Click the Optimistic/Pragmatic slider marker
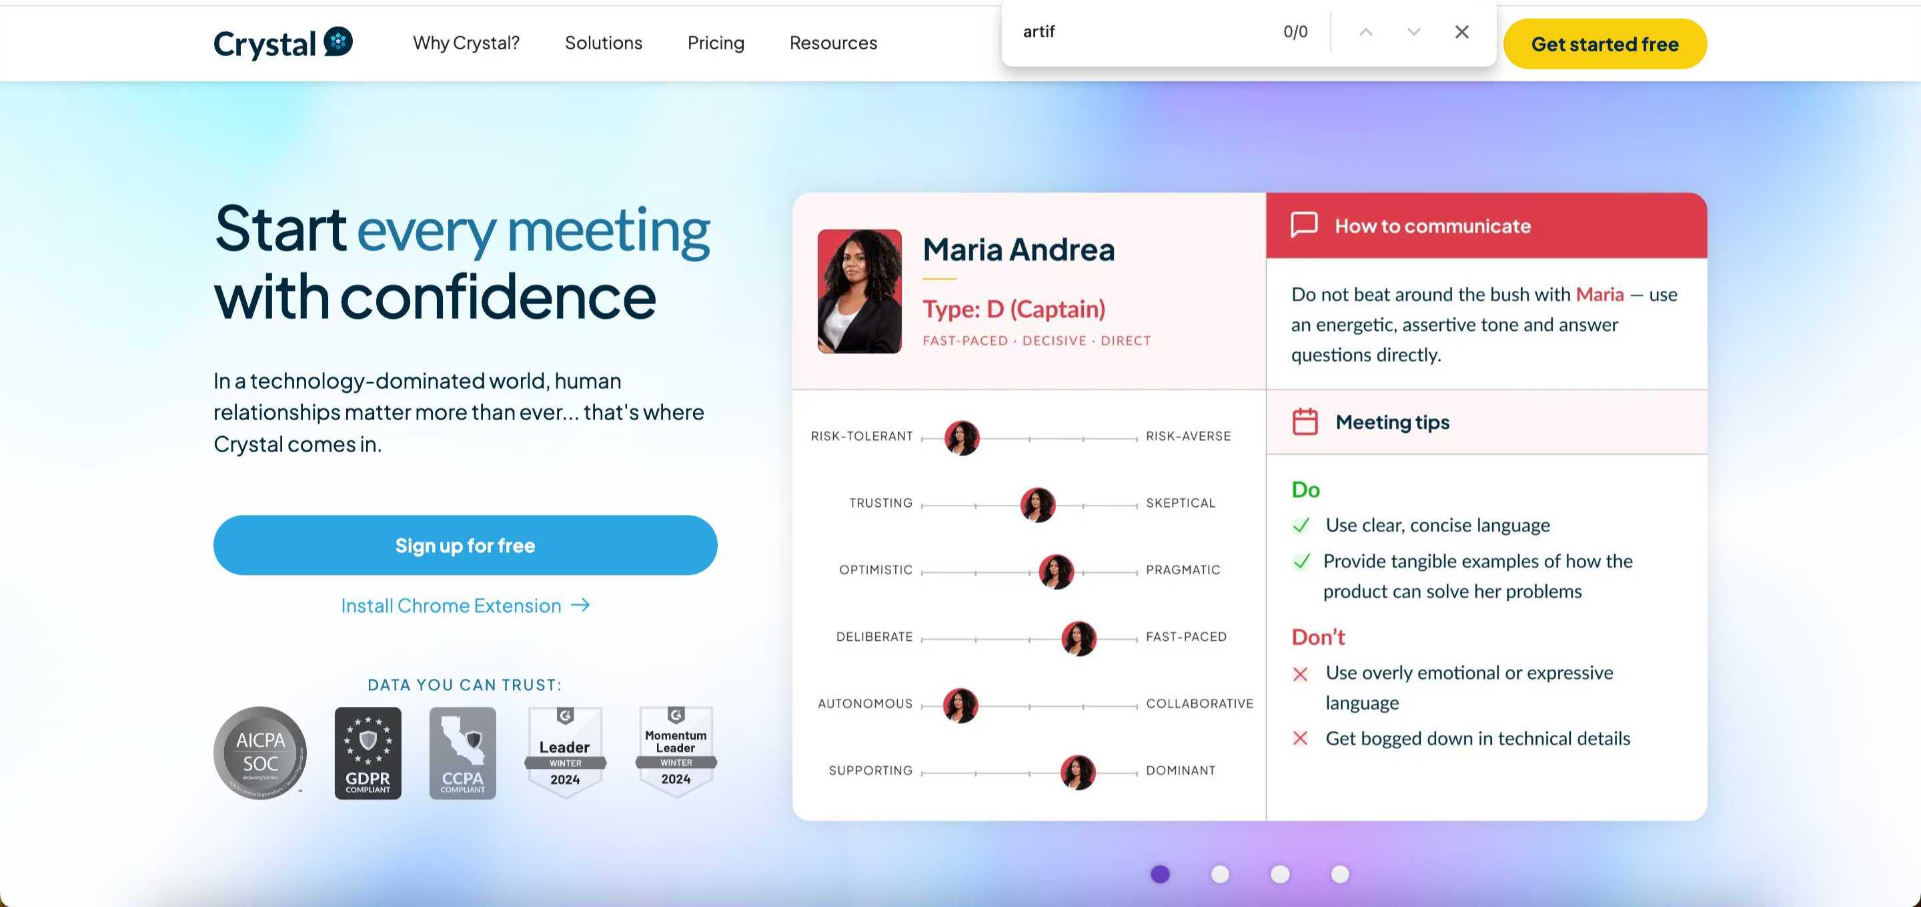The image size is (1921, 907). point(1056,572)
